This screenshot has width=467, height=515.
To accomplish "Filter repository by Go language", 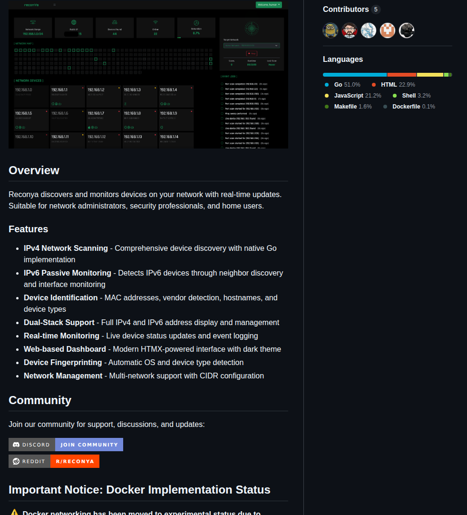I will point(342,85).
